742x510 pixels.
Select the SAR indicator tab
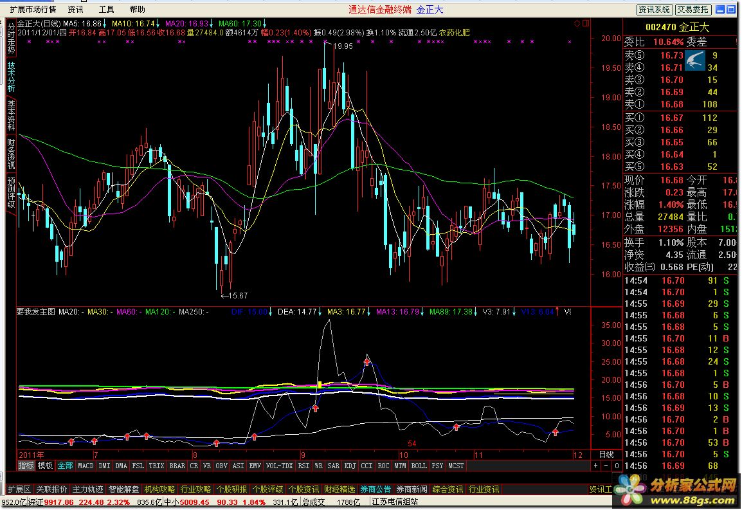334,466
